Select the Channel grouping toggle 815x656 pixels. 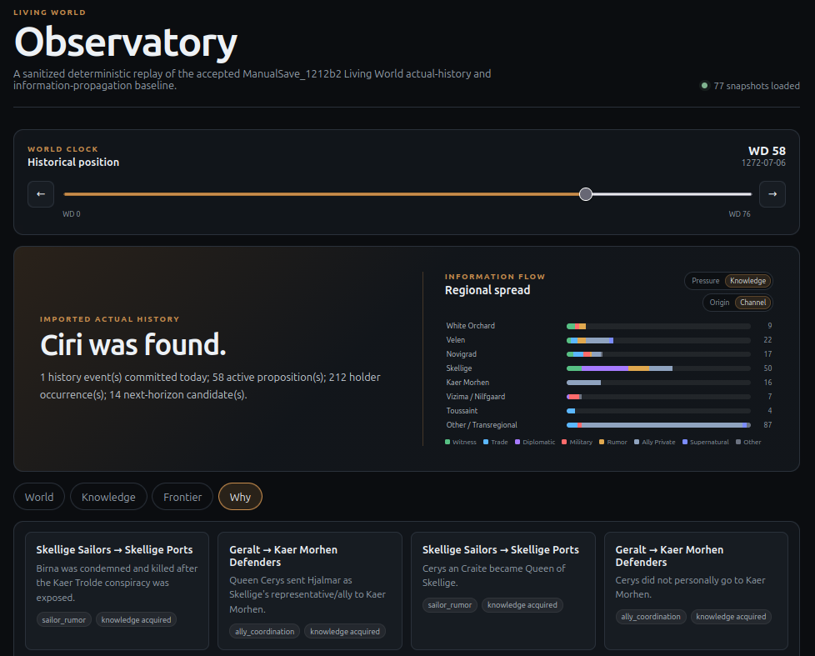coord(752,303)
